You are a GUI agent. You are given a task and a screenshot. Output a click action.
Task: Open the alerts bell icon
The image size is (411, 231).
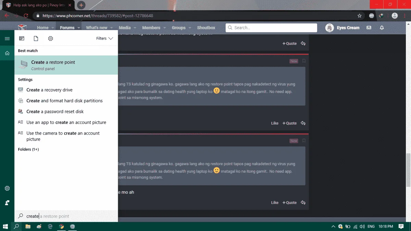tap(382, 28)
